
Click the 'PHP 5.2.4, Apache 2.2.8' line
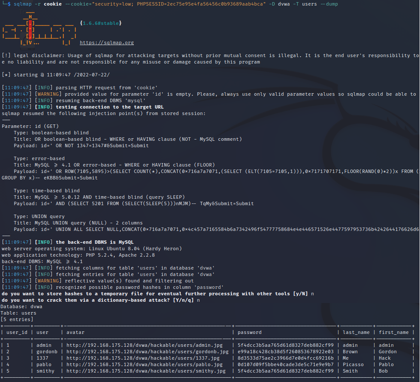click(78, 255)
